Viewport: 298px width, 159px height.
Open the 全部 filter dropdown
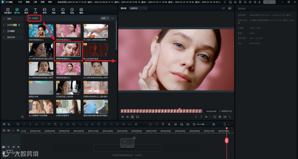(105, 18)
